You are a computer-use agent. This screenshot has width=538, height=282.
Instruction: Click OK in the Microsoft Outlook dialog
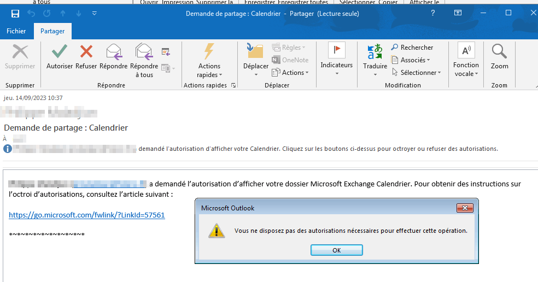[x=337, y=250]
